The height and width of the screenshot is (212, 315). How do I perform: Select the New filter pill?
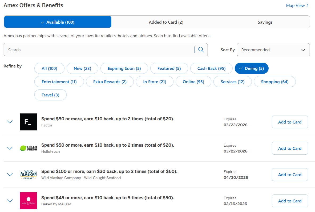coord(82,68)
